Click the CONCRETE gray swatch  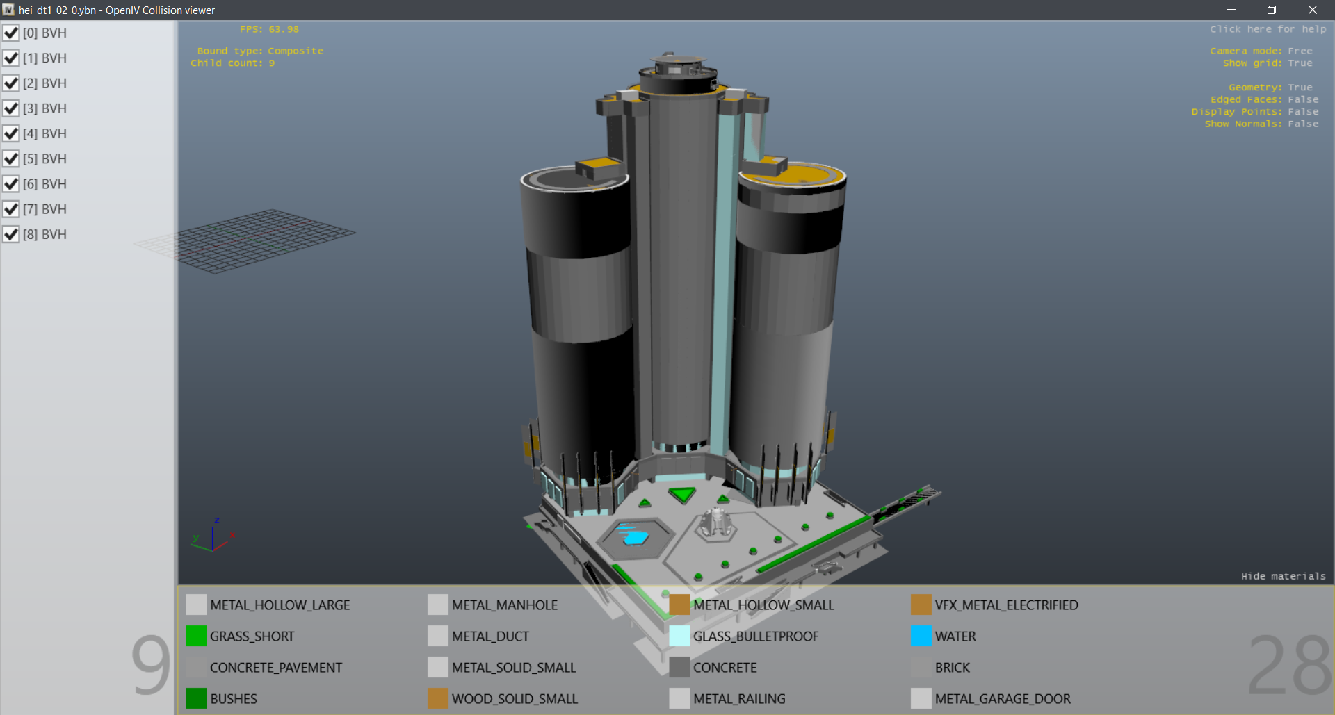679,667
